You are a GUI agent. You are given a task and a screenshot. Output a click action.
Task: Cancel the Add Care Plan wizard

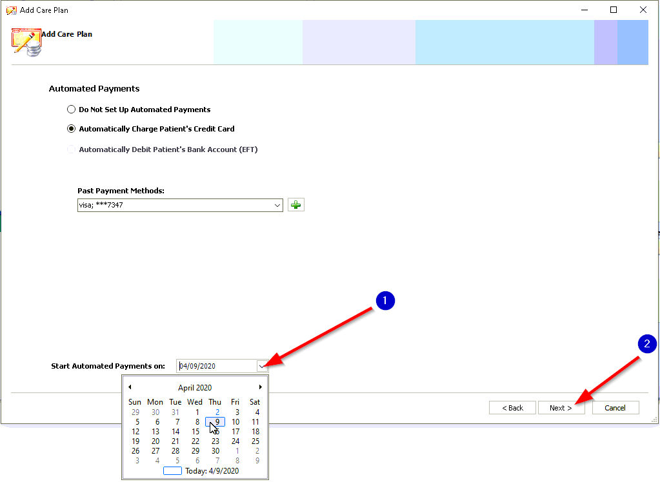tap(615, 407)
